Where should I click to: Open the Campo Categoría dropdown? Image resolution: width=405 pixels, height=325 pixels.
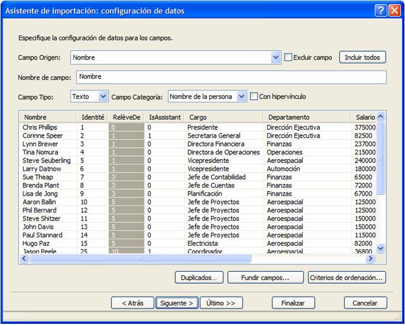coord(241,96)
